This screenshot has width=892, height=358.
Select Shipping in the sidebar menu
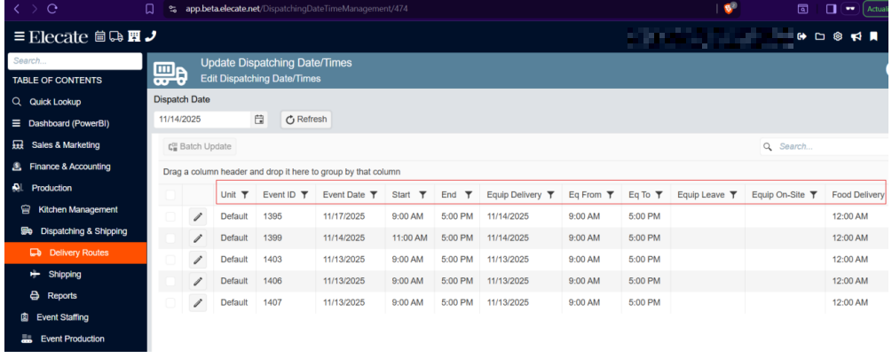click(x=65, y=275)
